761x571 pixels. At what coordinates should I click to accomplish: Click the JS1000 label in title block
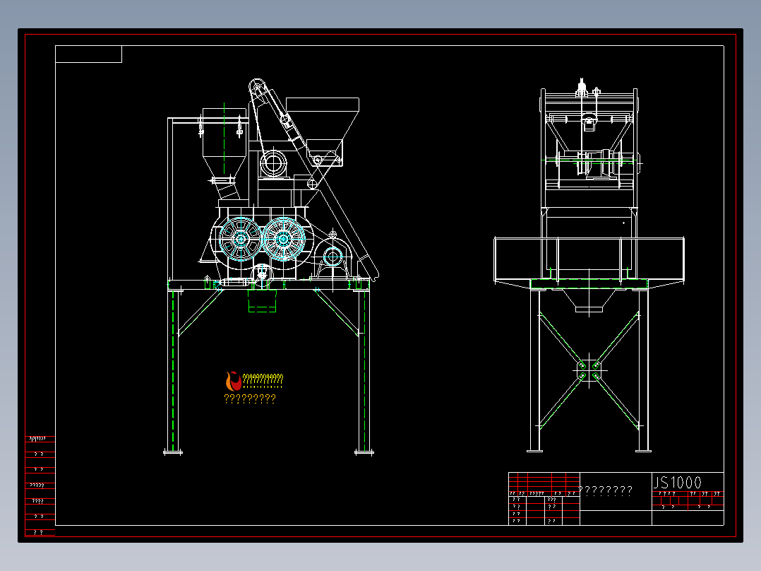tap(677, 483)
